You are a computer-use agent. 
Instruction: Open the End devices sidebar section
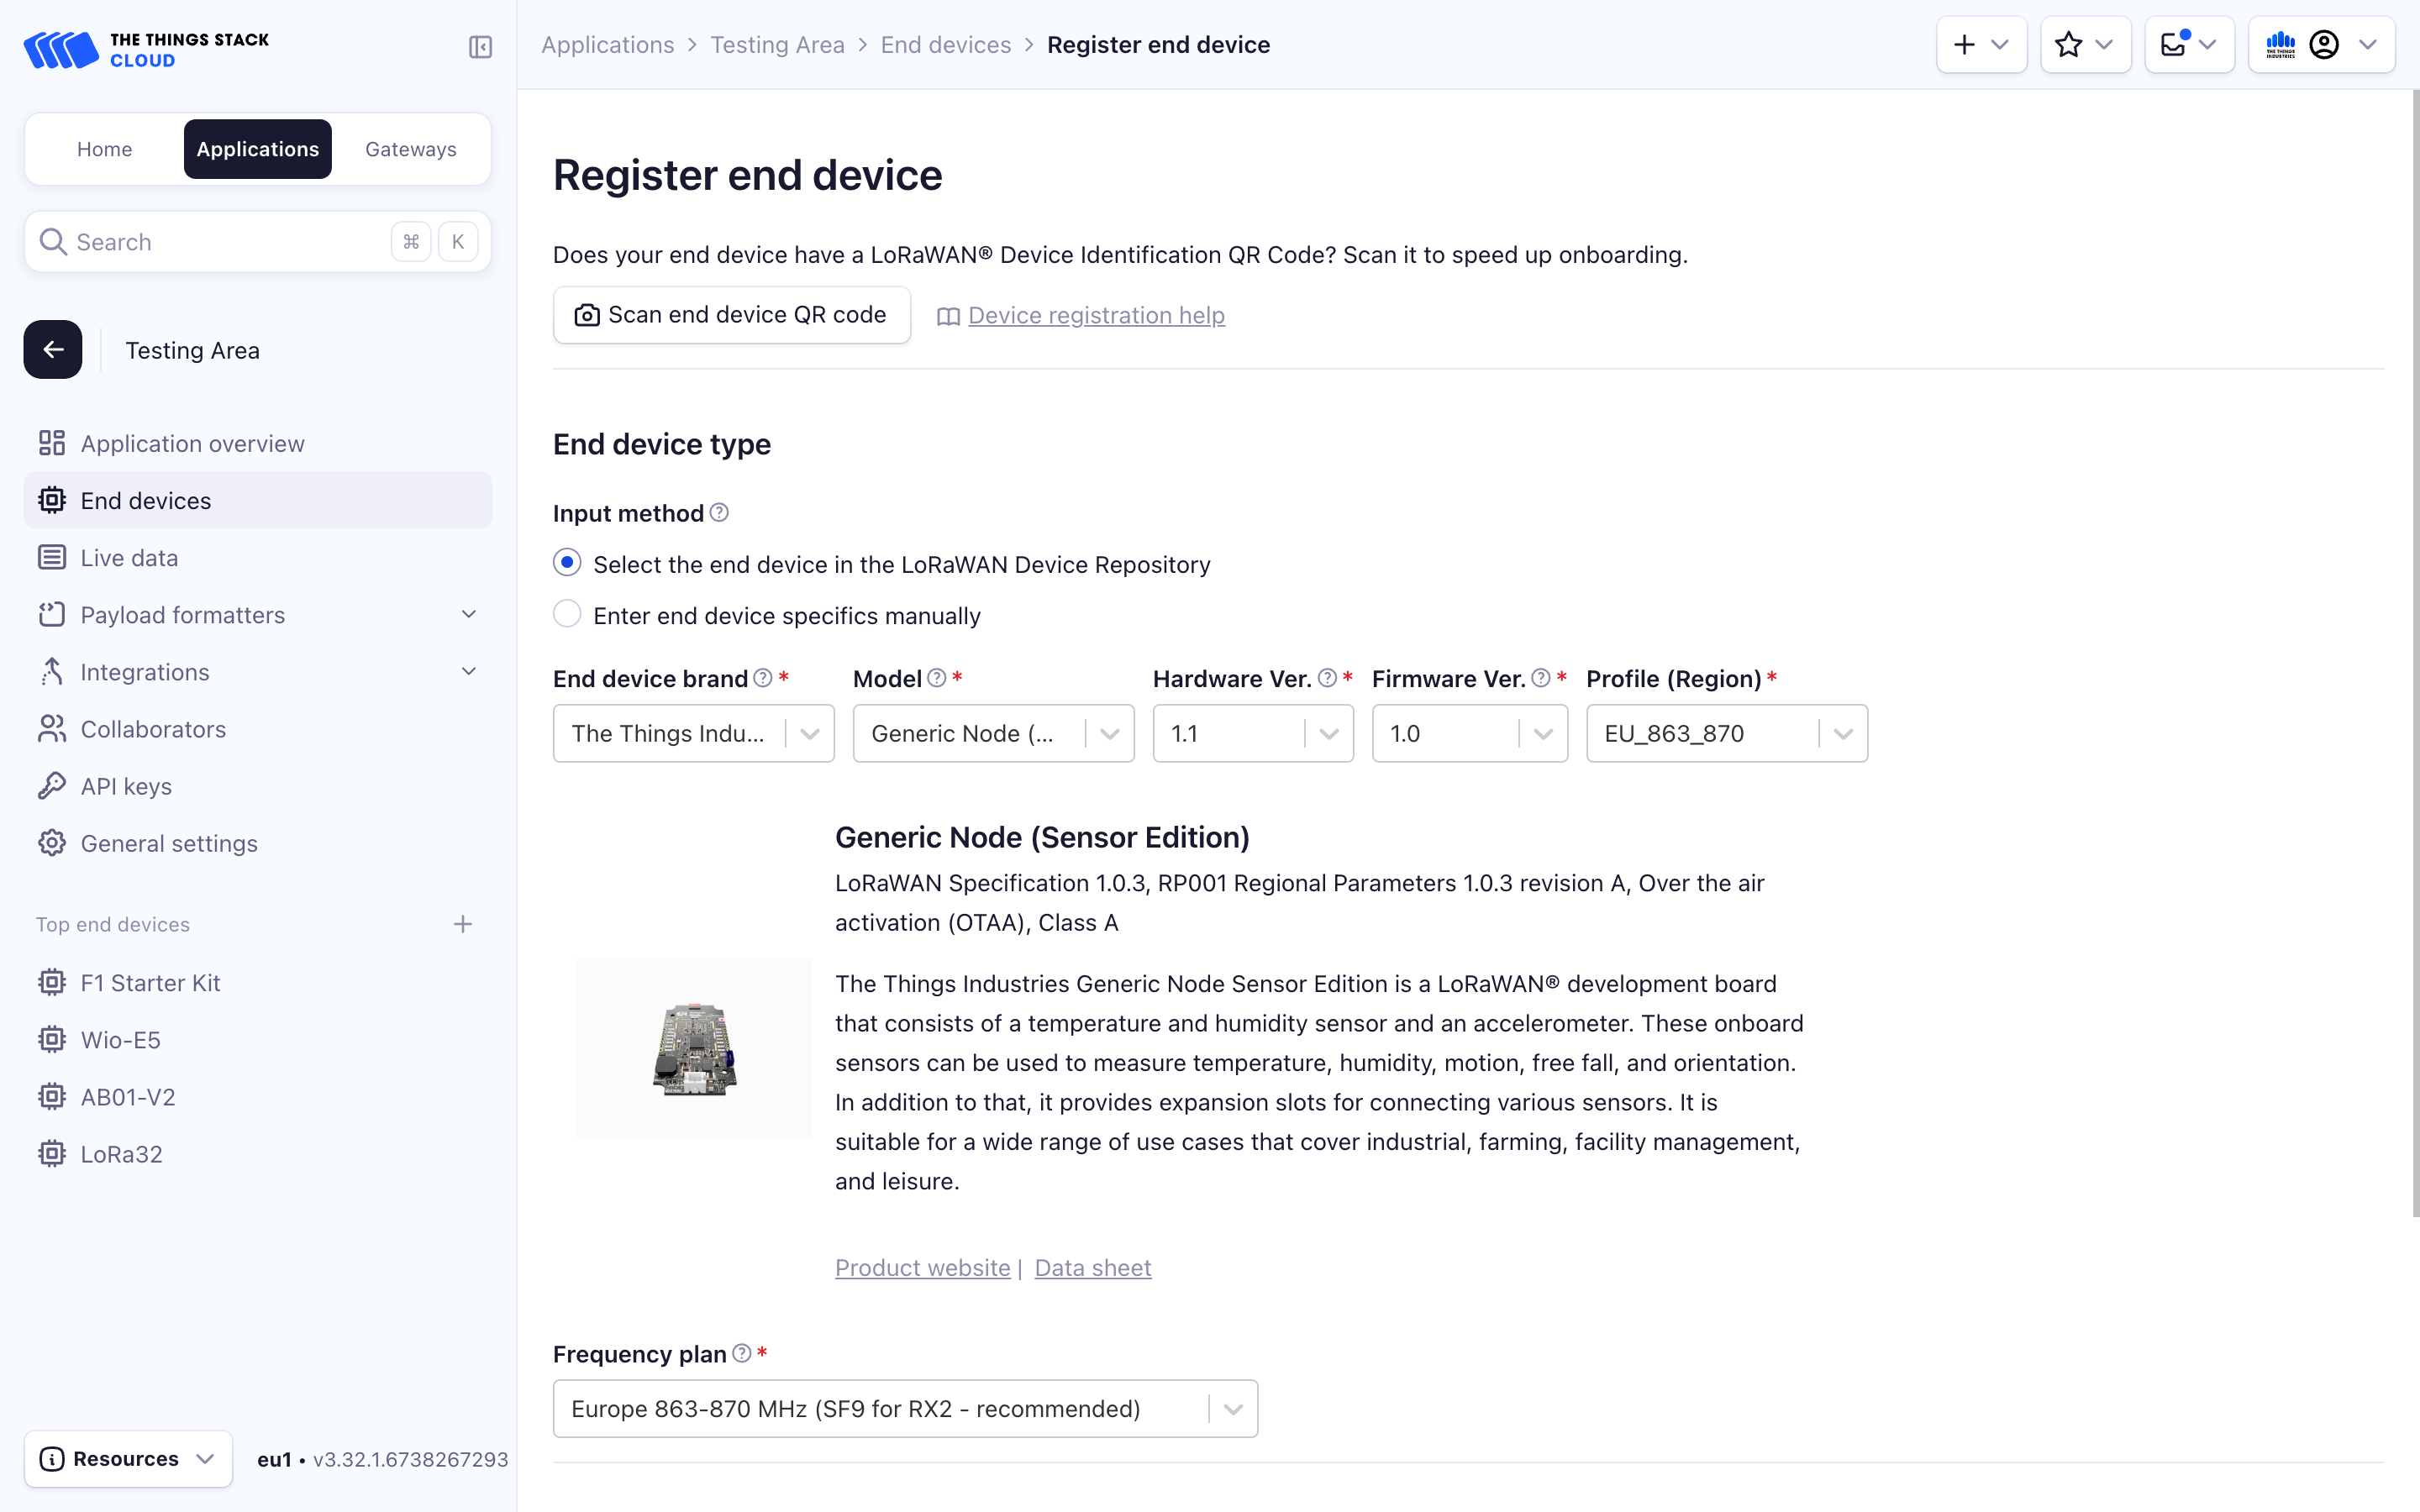pos(145,500)
